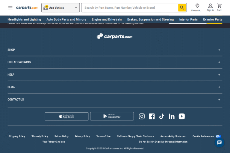The image size is (230, 153).
Task: Click the Sign In account icon
Action: 210,6
